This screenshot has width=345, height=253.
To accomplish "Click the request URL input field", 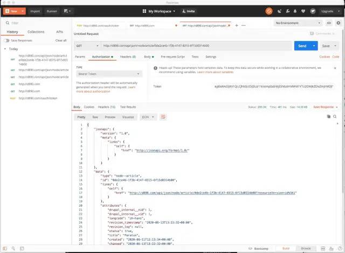I will [196, 46].
